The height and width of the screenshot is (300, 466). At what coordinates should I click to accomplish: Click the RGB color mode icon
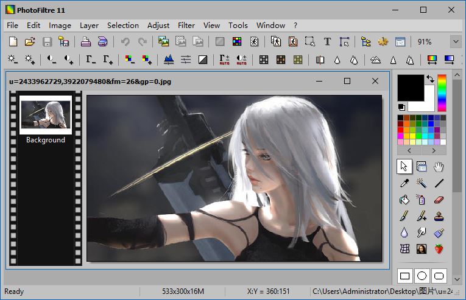tap(237, 41)
